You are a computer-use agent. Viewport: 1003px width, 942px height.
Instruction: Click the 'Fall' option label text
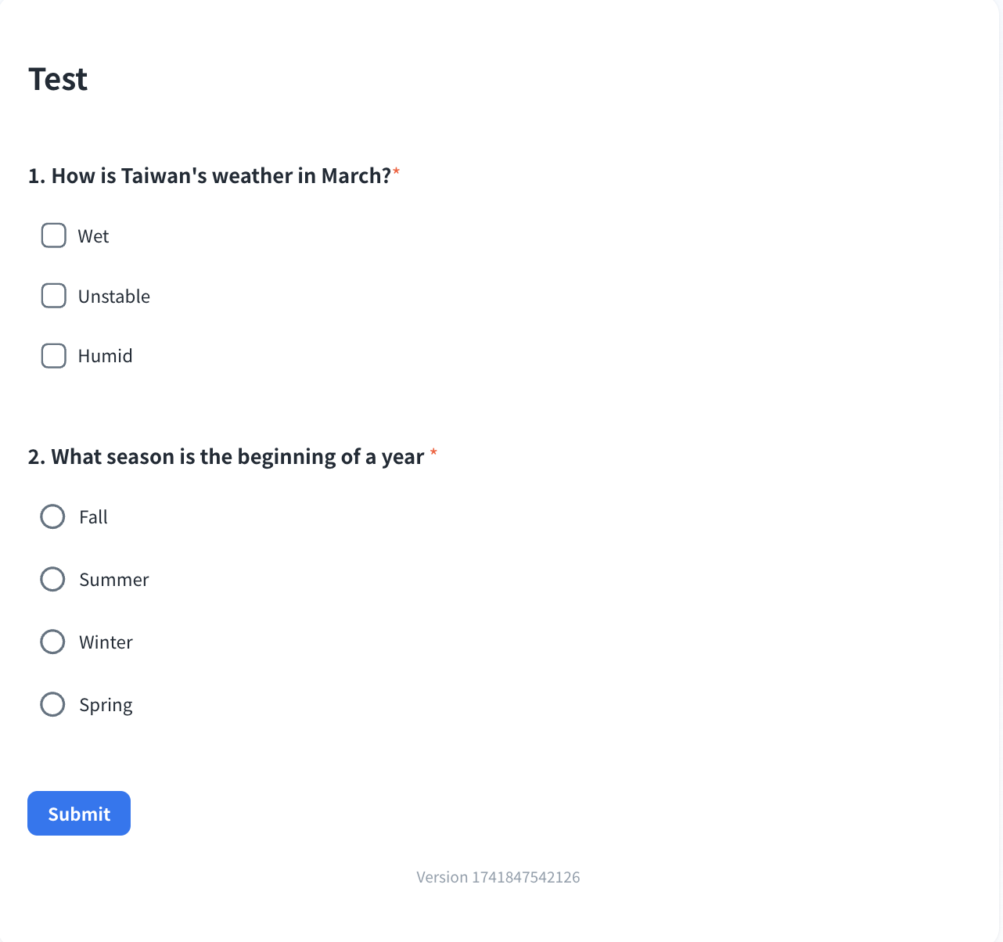pyautogui.click(x=93, y=517)
